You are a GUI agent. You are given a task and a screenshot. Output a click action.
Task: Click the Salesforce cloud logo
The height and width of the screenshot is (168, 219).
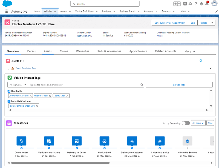tap(7, 4)
